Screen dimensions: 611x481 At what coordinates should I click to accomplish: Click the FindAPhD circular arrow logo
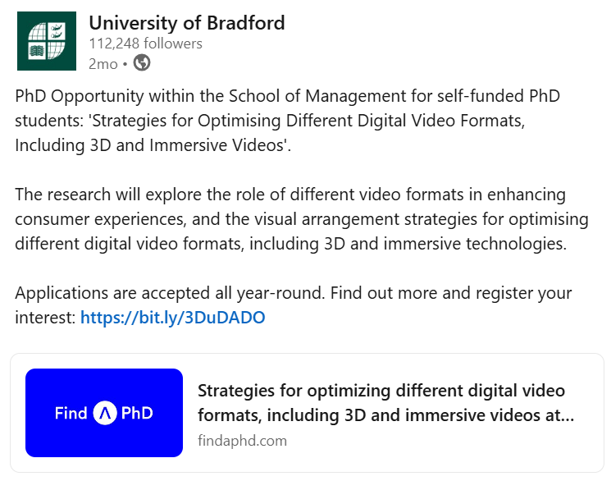click(x=104, y=413)
